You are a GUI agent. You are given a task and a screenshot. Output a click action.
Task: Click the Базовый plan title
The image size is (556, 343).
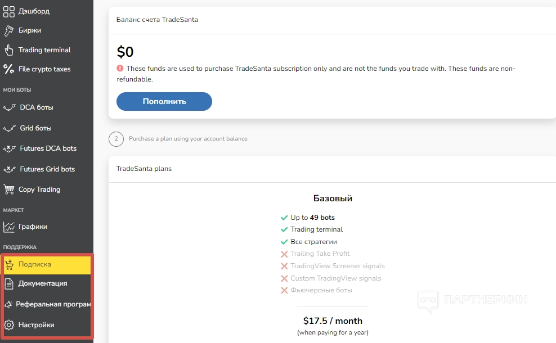333,198
